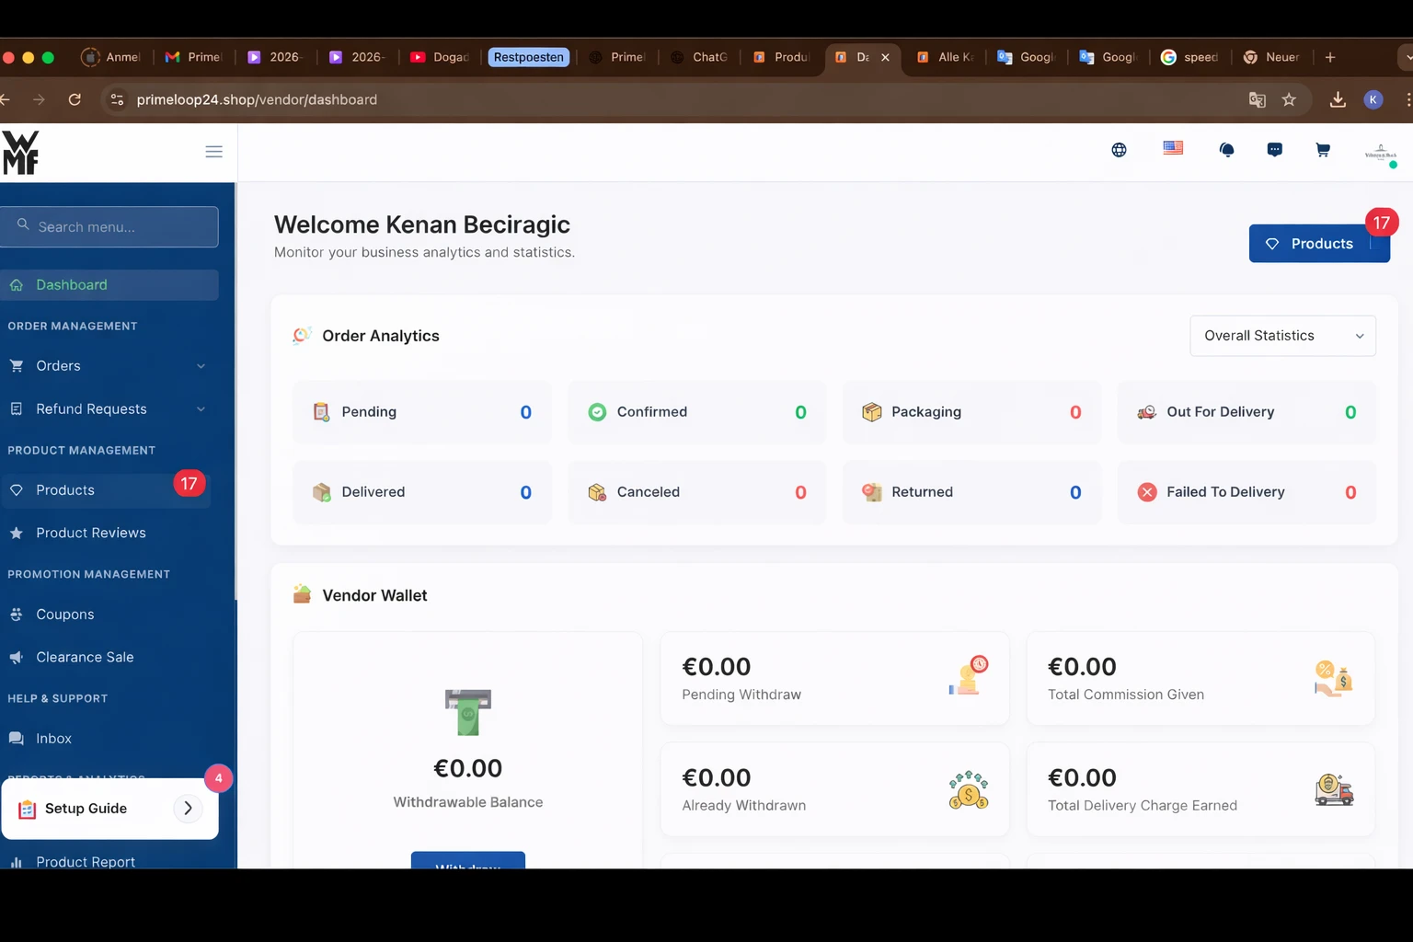The image size is (1413, 942).
Task: Switch to the Restpoesten browser tab
Action: (x=528, y=57)
